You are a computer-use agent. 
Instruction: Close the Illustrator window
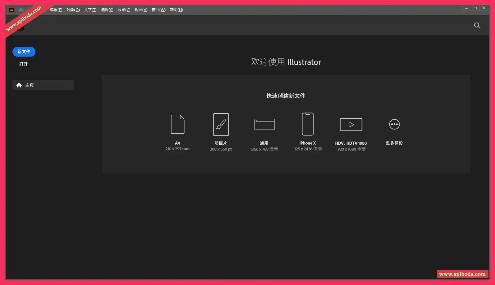(x=484, y=8)
